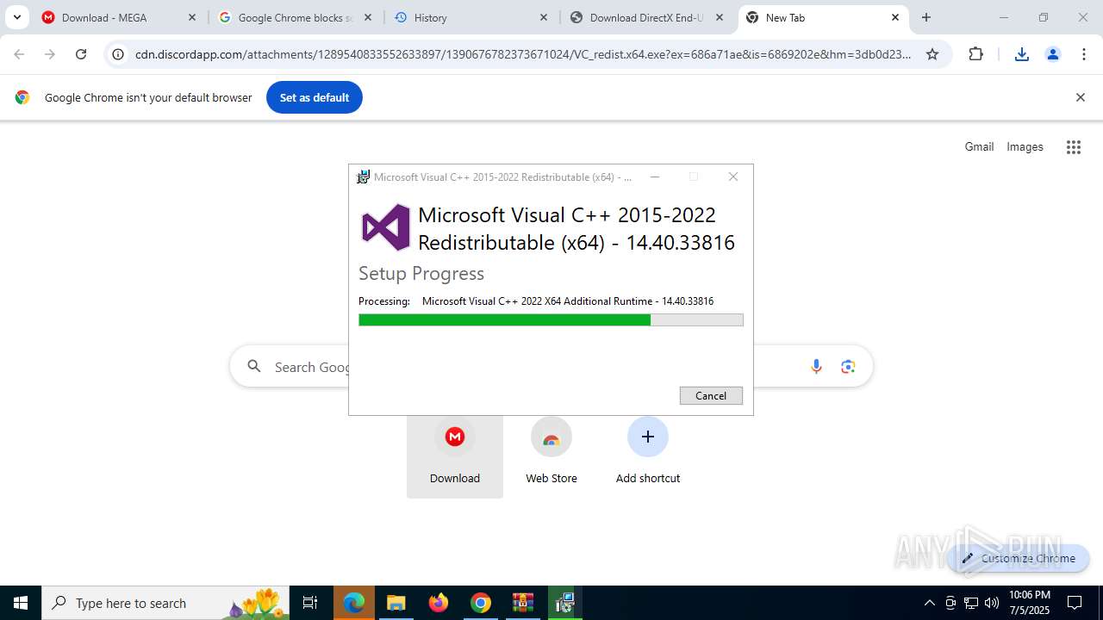The height and width of the screenshot is (620, 1103).
Task: Minimize the Chrome window
Action: click(x=1003, y=17)
